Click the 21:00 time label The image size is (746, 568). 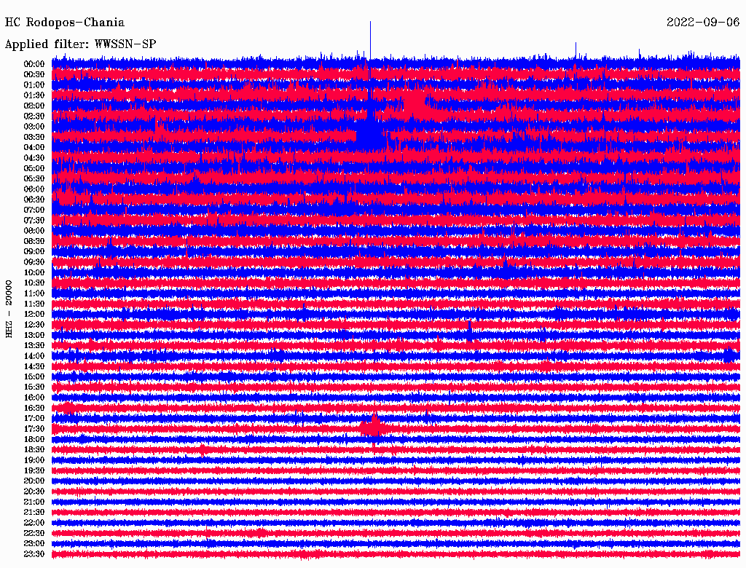tap(34, 502)
